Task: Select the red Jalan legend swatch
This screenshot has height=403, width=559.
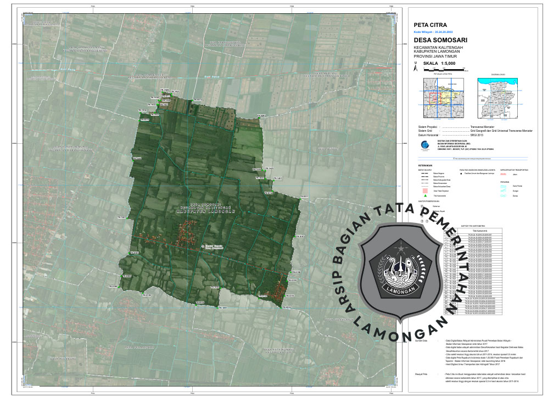Action: (x=504, y=174)
